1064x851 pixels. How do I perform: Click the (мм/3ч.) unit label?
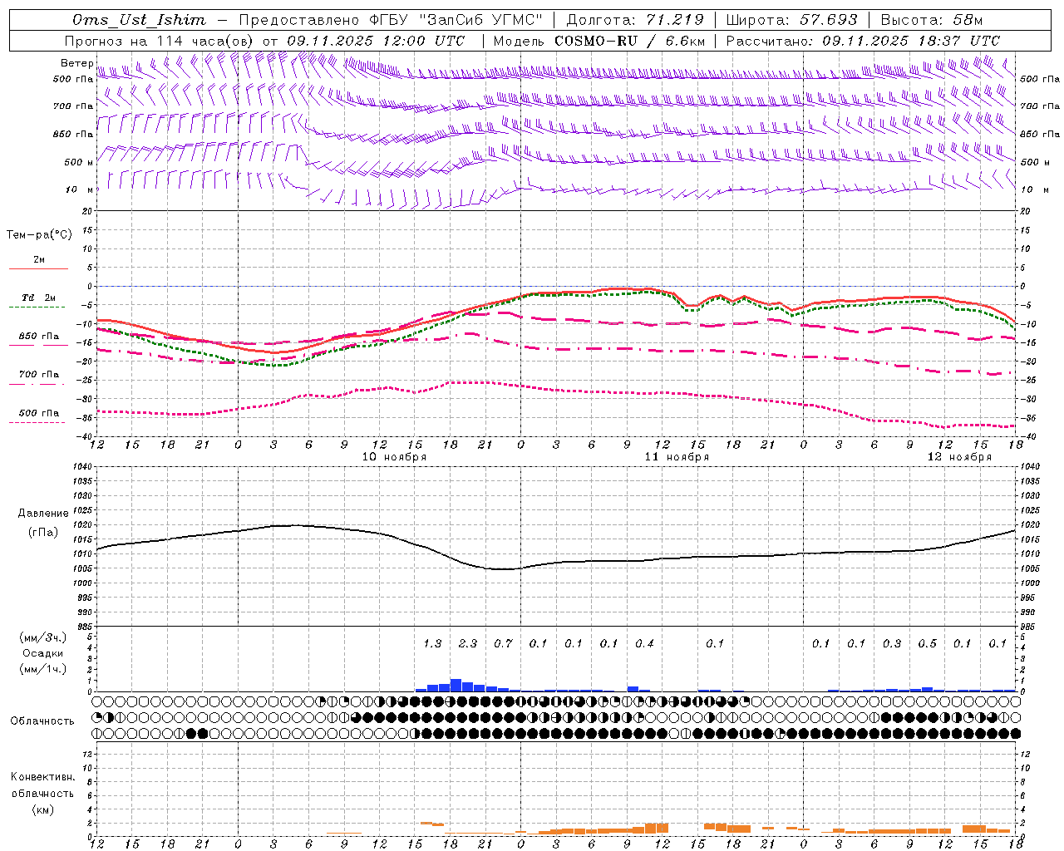click(x=43, y=637)
